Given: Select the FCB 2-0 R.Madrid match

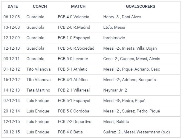Looking at the screenshot, I should [x=74, y=28].
